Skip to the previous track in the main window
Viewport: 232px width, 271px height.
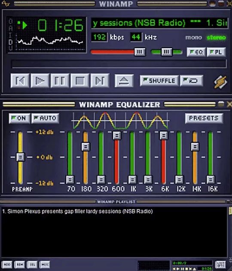(20, 81)
